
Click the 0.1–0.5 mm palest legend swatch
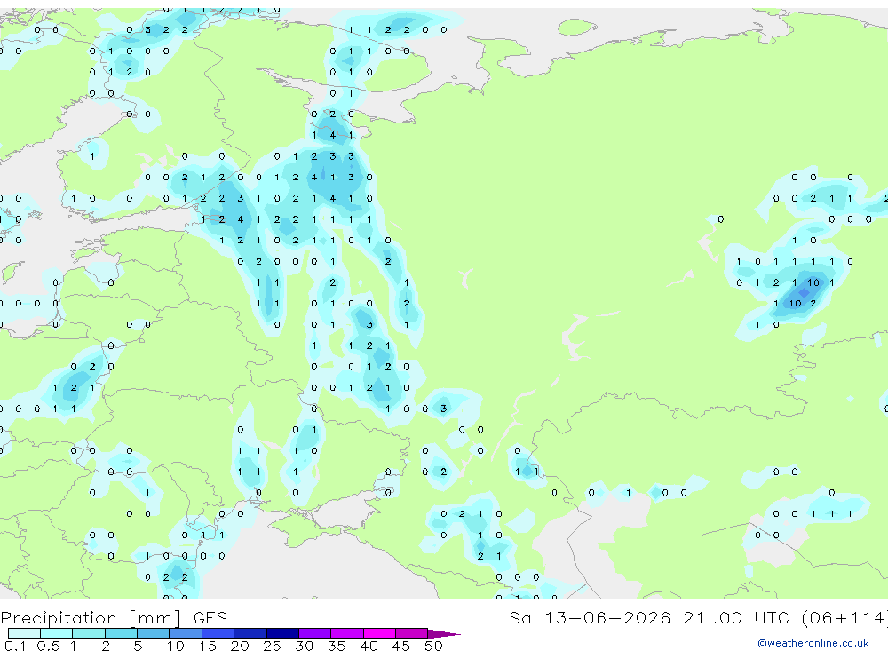(24, 633)
